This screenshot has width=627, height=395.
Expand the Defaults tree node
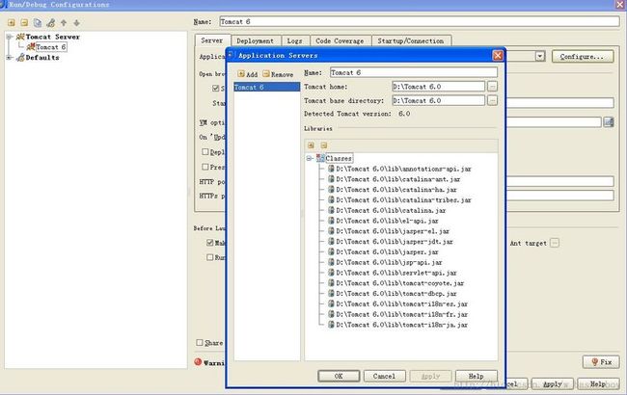[10, 58]
